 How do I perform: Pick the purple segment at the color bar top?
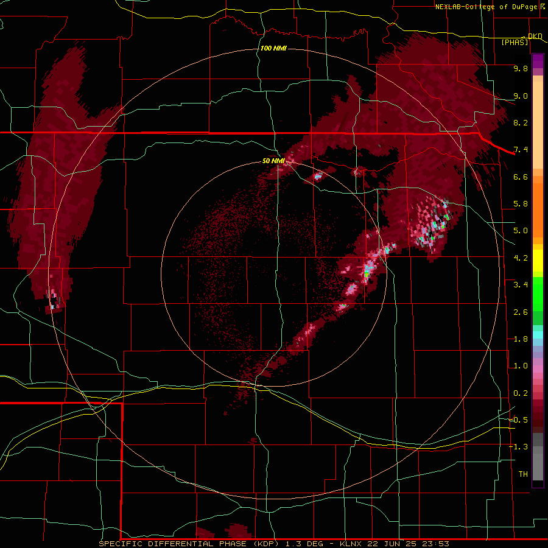(x=538, y=61)
